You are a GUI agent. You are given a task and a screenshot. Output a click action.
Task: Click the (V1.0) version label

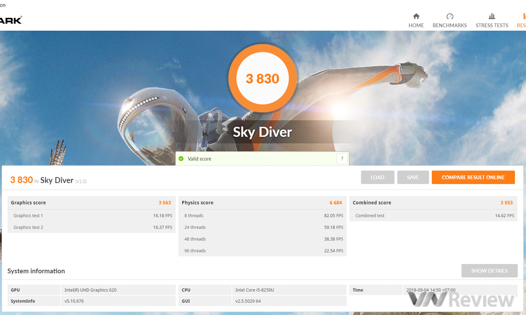pos(81,181)
